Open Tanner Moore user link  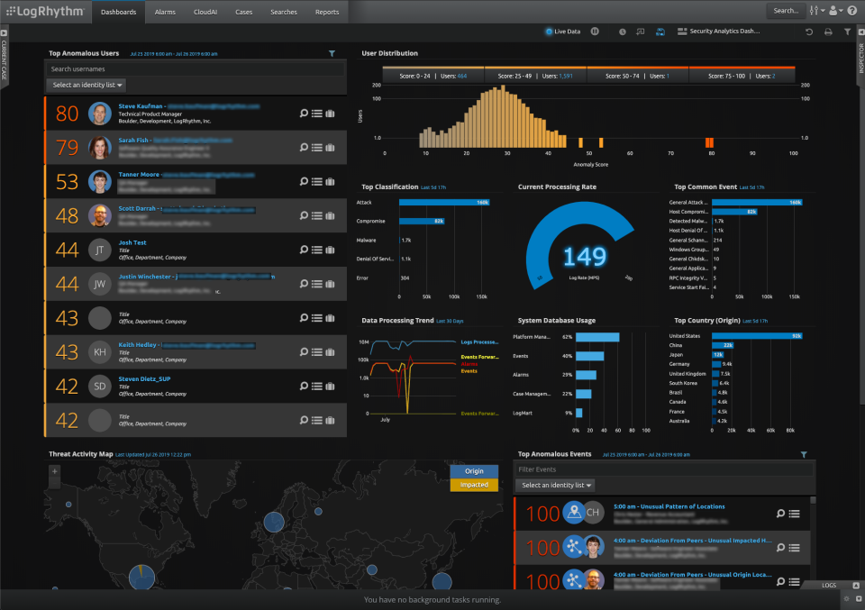(139, 174)
